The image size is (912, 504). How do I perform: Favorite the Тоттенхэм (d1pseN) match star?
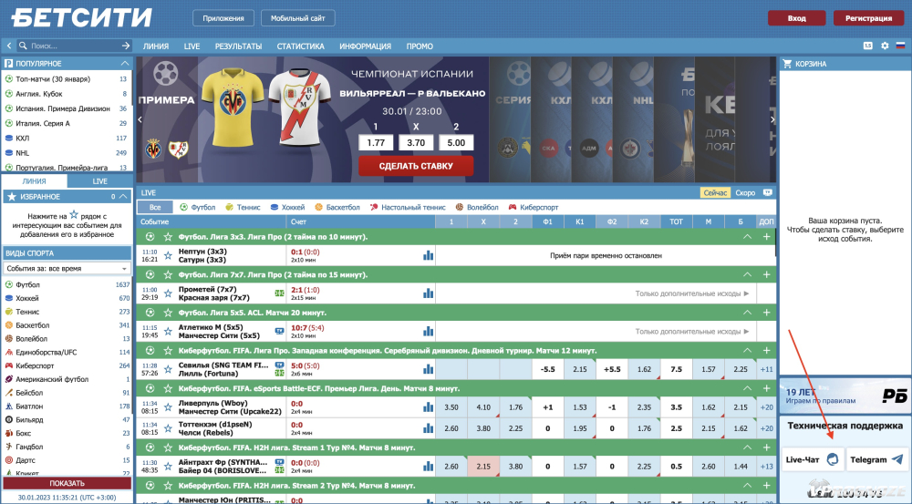tap(168, 428)
